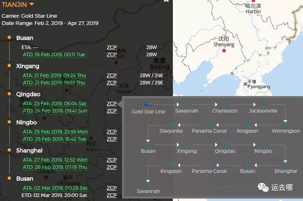The width and height of the screenshot is (303, 201).
Task: Select Panama Canal node next to Slavyanka
Action: tap(209, 125)
